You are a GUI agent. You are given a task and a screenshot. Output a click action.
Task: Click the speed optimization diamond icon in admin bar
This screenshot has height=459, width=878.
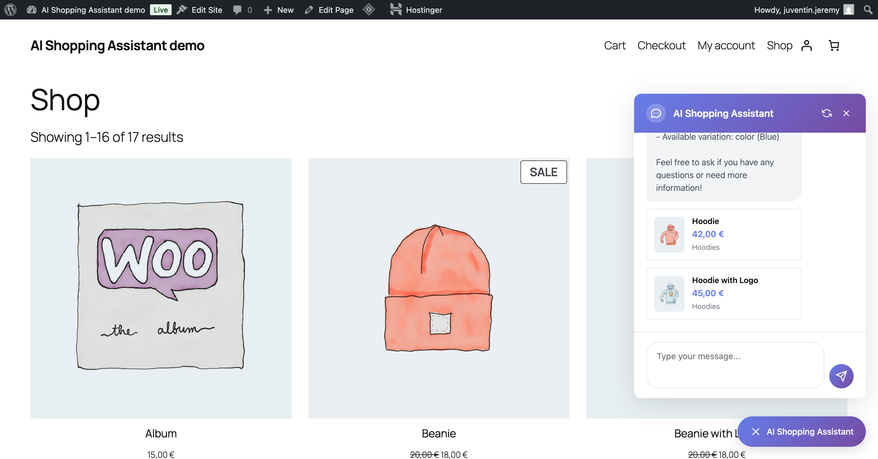pyautogui.click(x=369, y=9)
